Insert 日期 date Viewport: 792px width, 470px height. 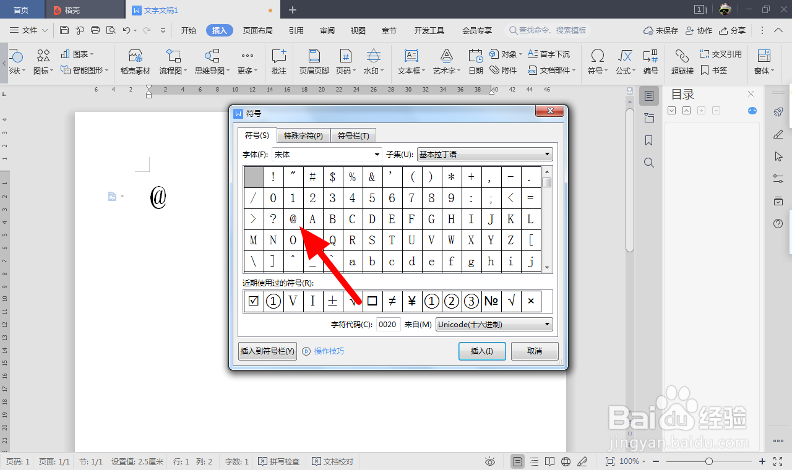[x=476, y=62]
